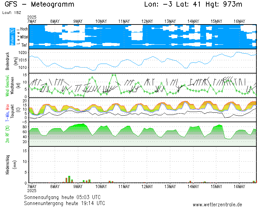
Task: Click the tallest precipitation bar on 8 May
Action: pos(69,179)
